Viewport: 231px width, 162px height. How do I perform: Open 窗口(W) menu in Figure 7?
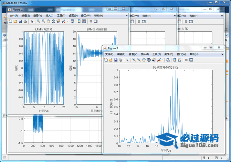181,54
